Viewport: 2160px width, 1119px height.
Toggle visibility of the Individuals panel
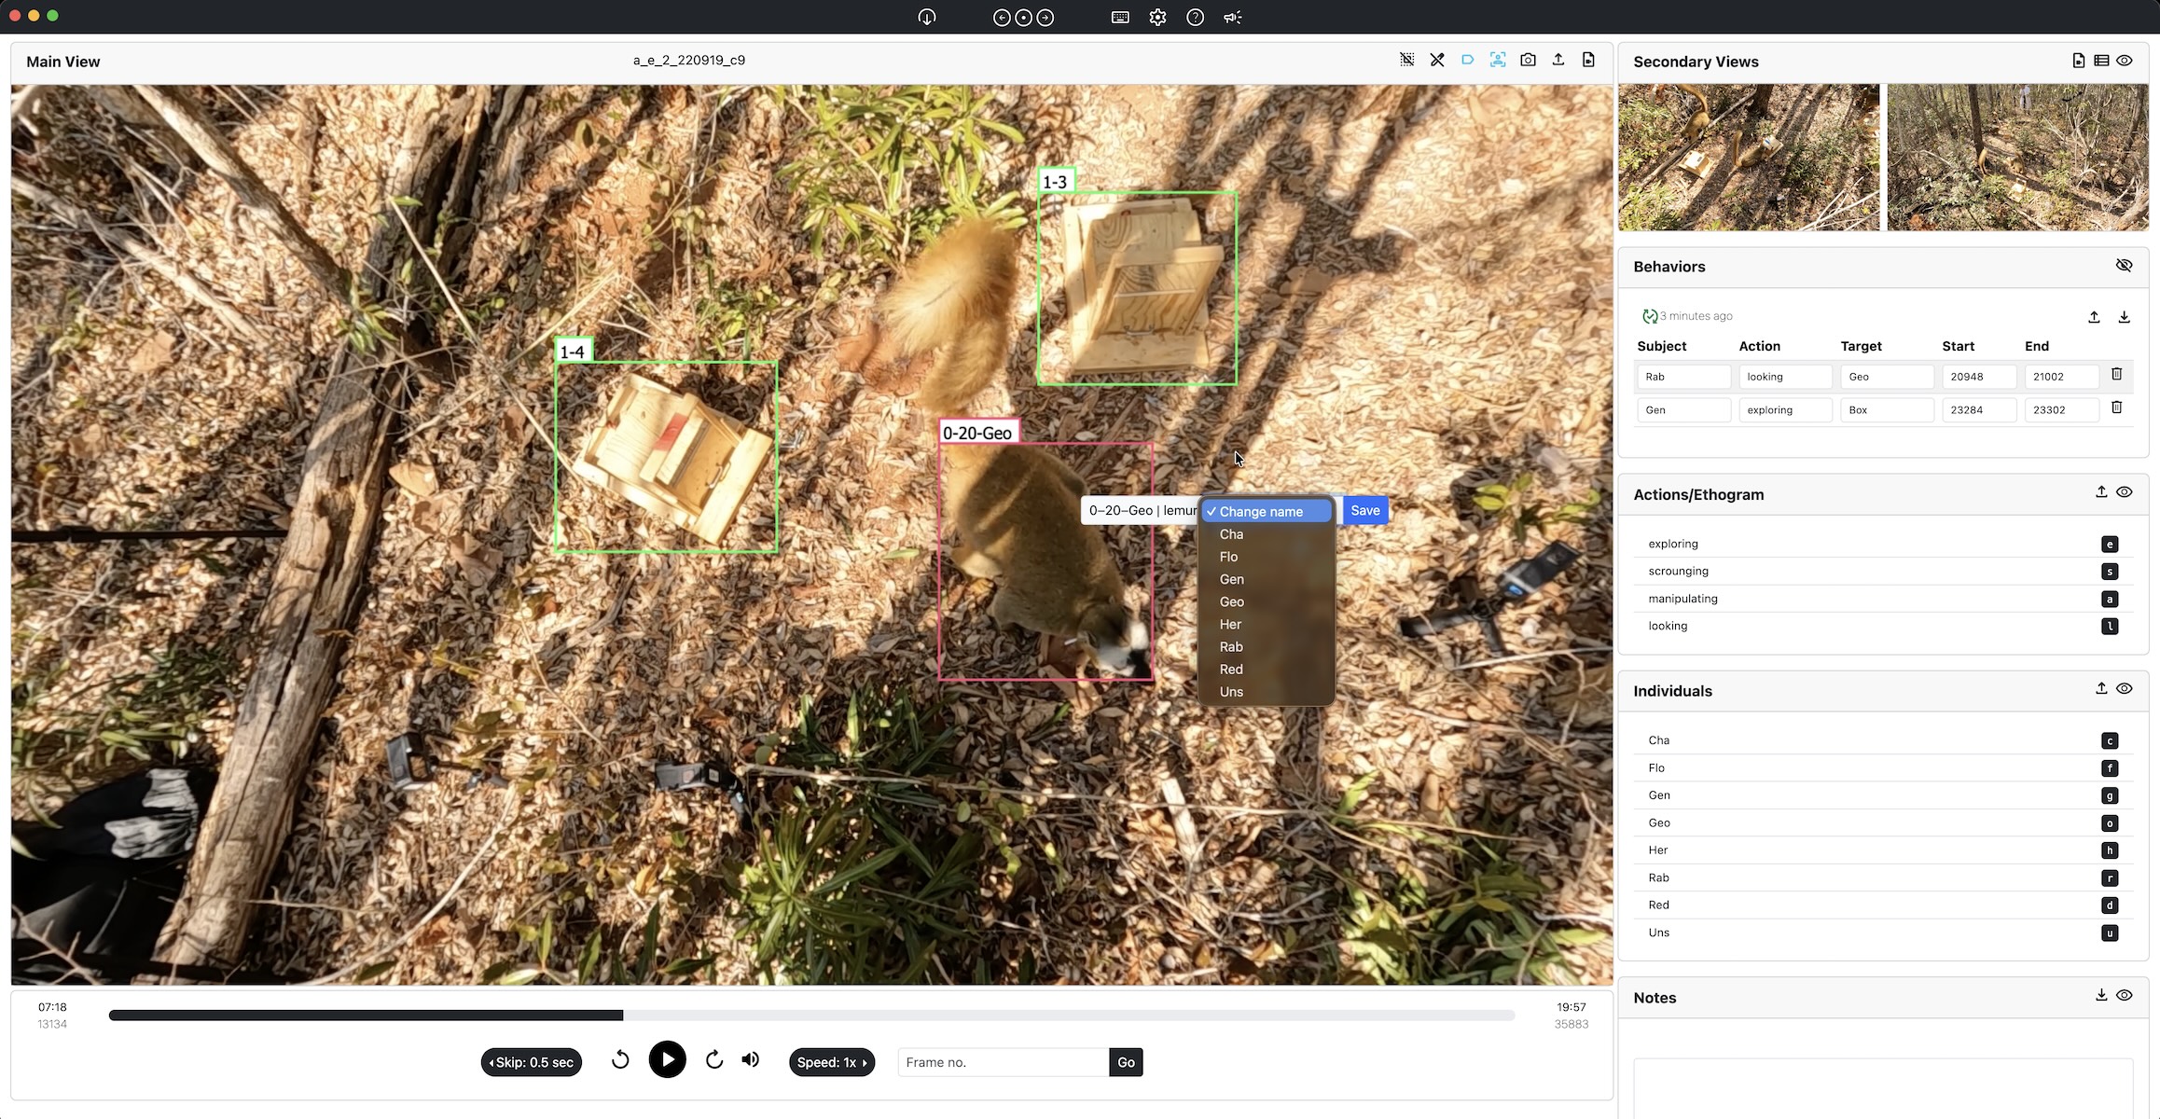pos(2124,689)
